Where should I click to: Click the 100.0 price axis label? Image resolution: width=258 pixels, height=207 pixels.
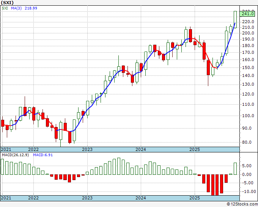(248, 116)
